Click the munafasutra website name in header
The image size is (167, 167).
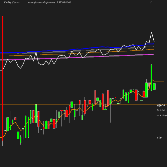click(41, 3)
